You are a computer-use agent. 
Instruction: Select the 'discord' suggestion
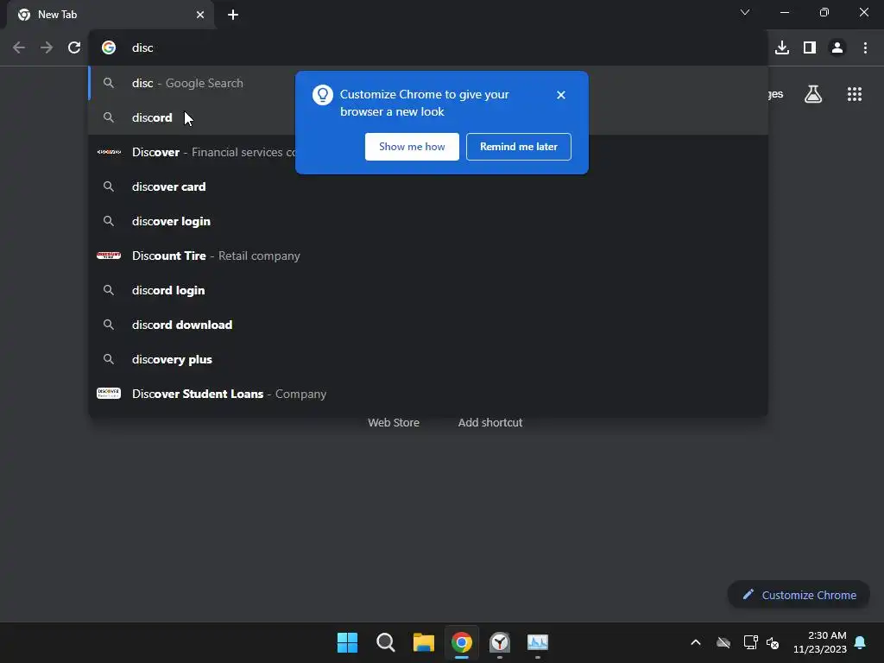(x=428, y=117)
